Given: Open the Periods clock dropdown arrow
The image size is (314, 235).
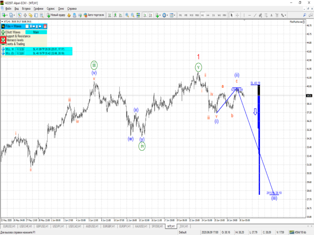Looking at the screenshot, I should pos(167,15).
